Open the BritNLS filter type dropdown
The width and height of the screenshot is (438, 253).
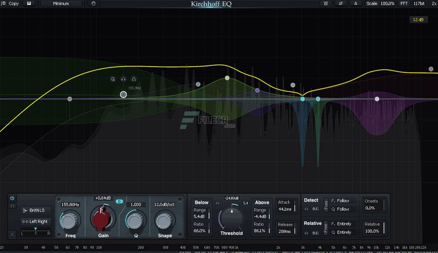36,210
